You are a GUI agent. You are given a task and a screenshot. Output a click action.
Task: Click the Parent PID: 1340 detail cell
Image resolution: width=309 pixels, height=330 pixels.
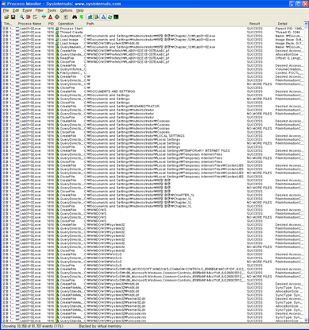coord(289,29)
